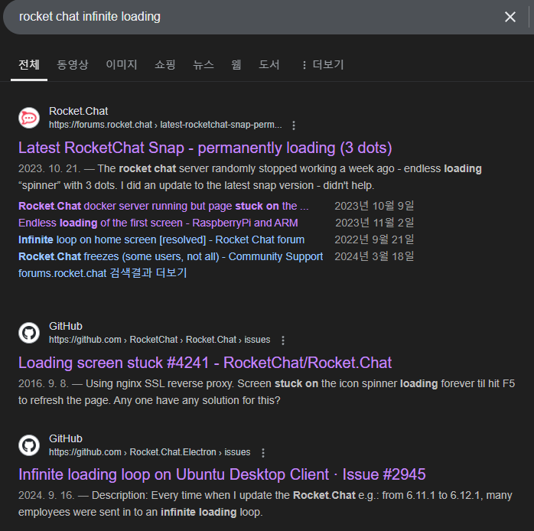This screenshot has height=531, width=534.
Task: Switch to the 웹 tab
Action: 236,65
